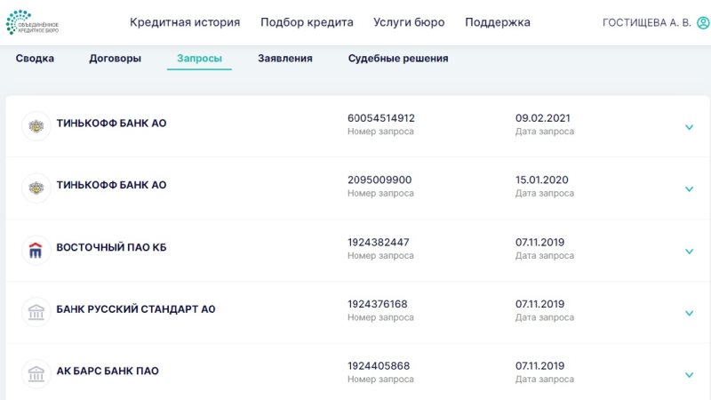Image resolution: width=711 pixels, height=400 pixels.
Task: Open the Подбор кредита menu
Action: coord(307,23)
